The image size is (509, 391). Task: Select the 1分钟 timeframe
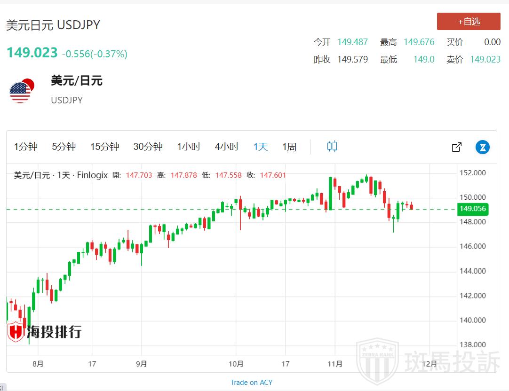(25, 147)
